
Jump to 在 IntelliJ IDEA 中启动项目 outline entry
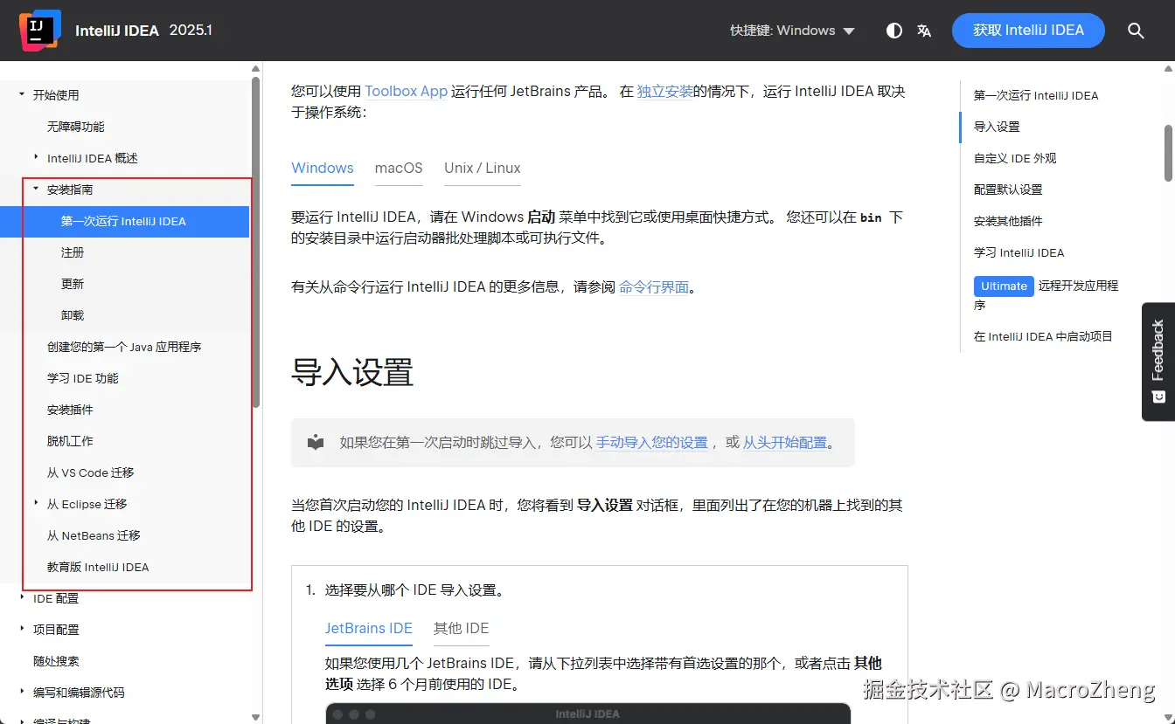(x=1043, y=336)
